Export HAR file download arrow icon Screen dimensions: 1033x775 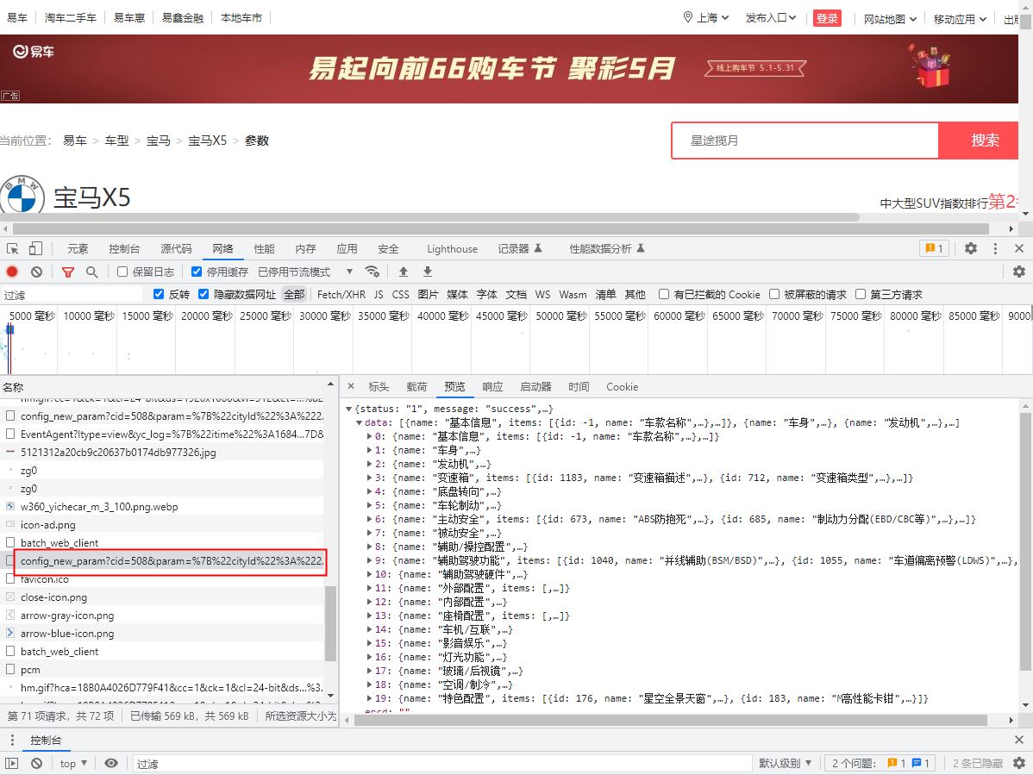[428, 272]
